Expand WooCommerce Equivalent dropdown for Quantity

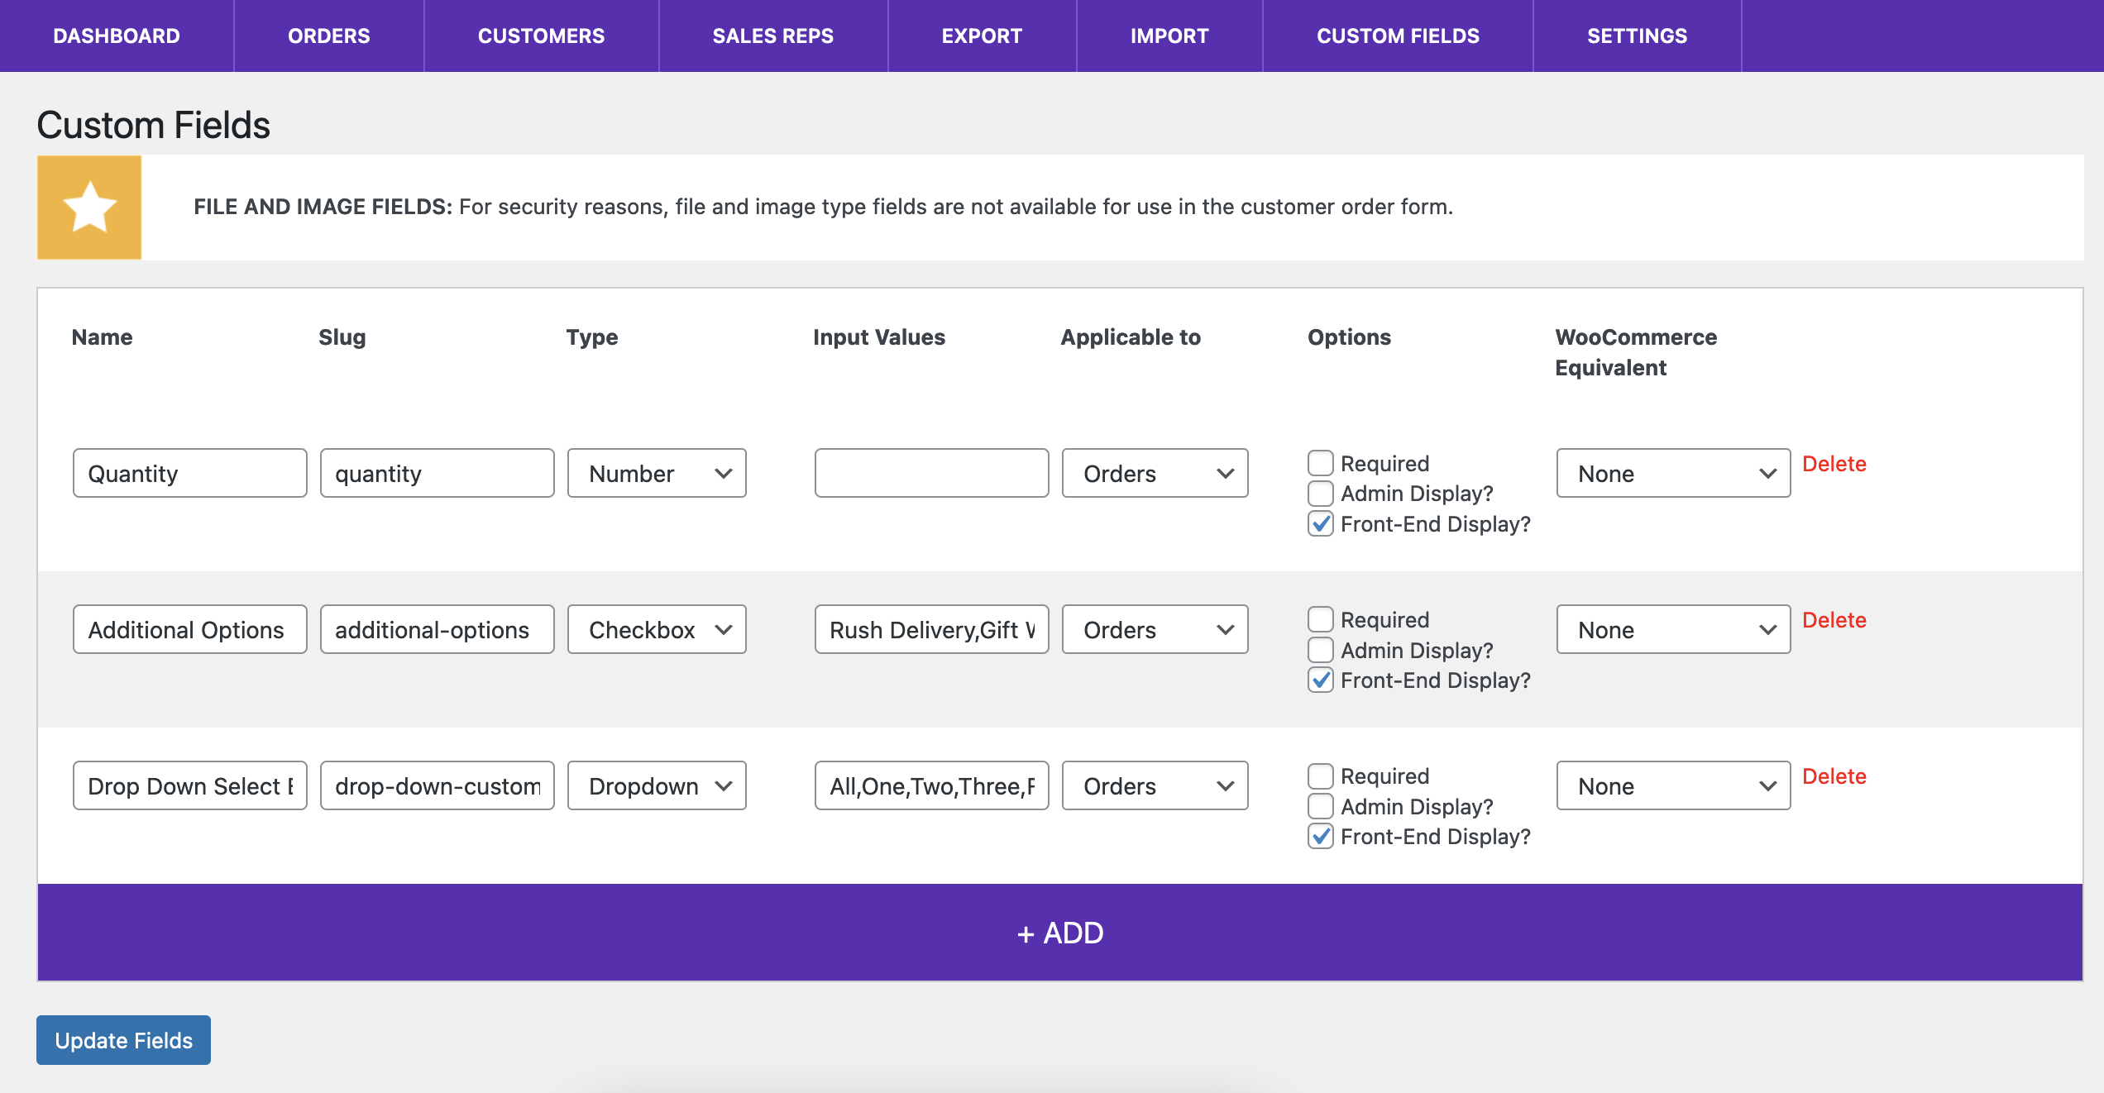tap(1671, 471)
